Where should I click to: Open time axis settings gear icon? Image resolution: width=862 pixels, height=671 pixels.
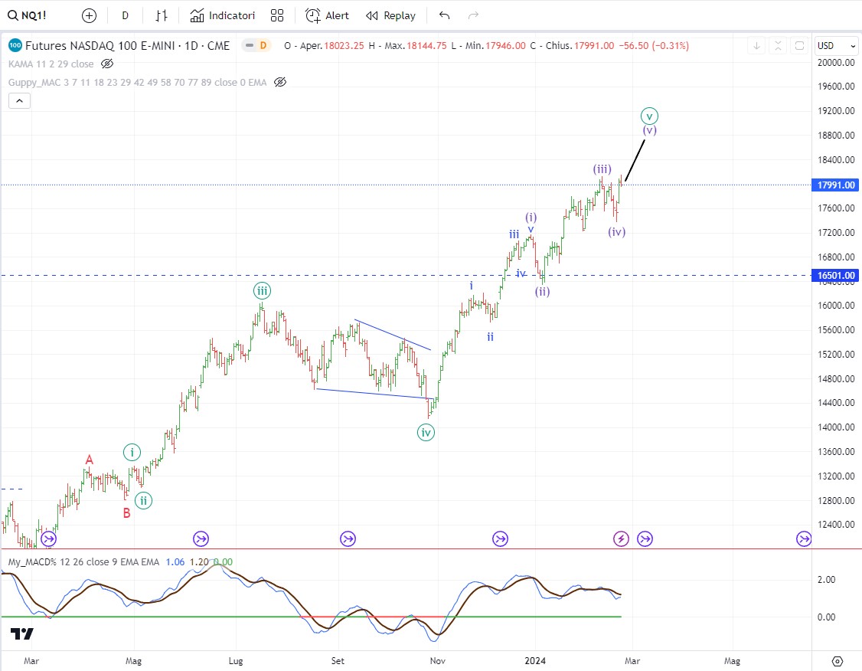837,660
